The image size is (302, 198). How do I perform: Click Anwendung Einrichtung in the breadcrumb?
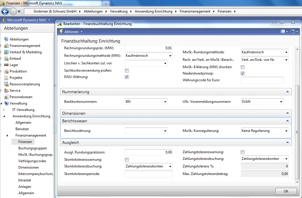click(x=153, y=11)
